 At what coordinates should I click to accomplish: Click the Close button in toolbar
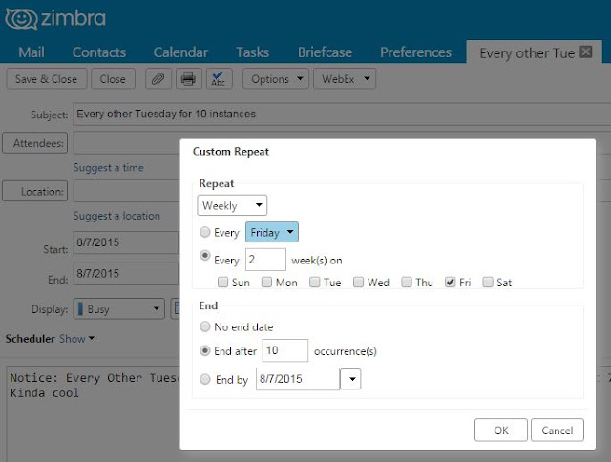coord(113,79)
